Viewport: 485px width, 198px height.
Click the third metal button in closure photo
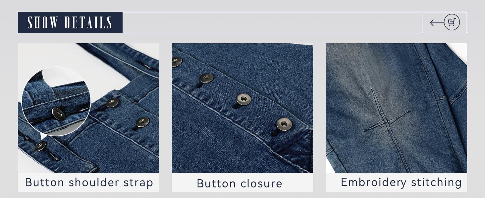pyautogui.click(x=243, y=99)
